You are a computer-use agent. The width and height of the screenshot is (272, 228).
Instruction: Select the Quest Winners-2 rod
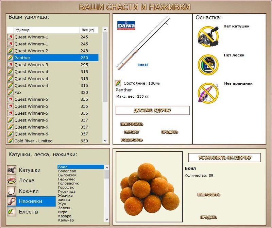(53, 51)
